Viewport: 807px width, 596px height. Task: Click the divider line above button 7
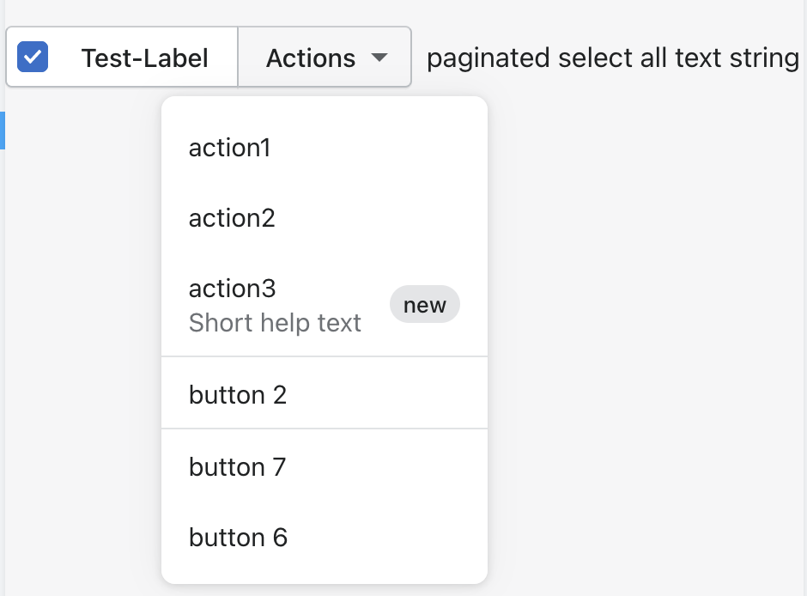(325, 429)
